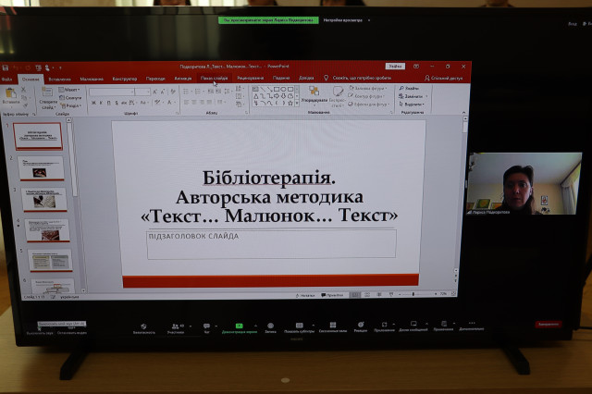592x394 pixels.
Task: Select slide 2 thumbnail
Action: [41, 168]
